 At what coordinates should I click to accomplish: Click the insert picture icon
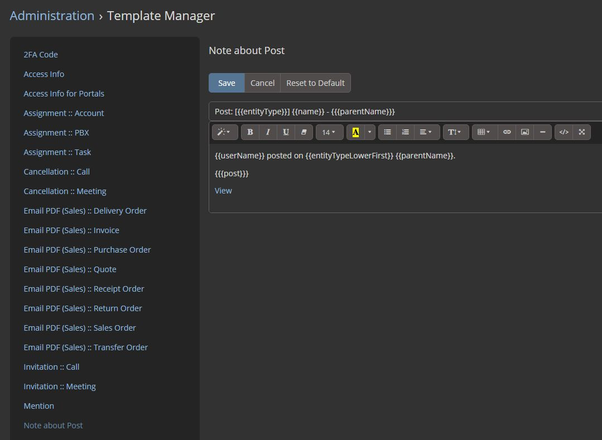point(524,132)
